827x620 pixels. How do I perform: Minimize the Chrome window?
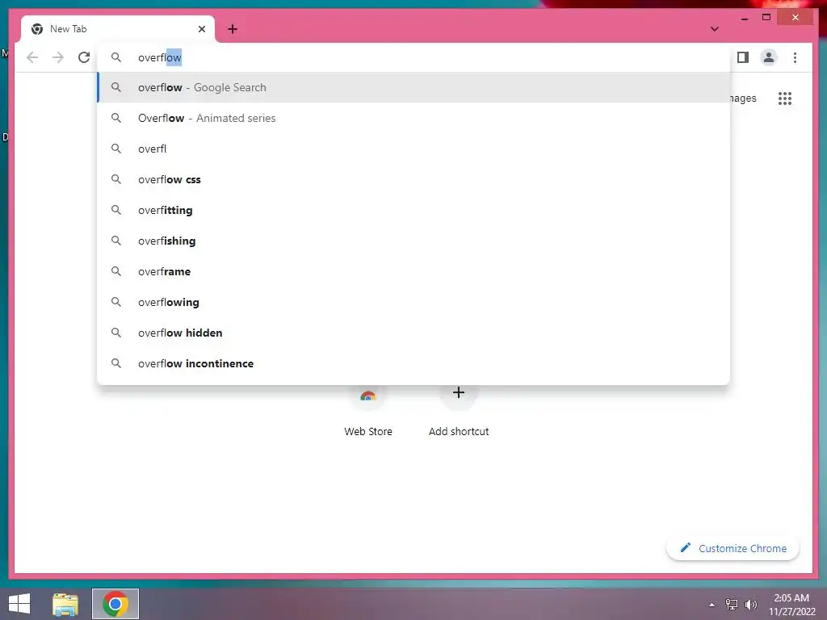pos(744,18)
